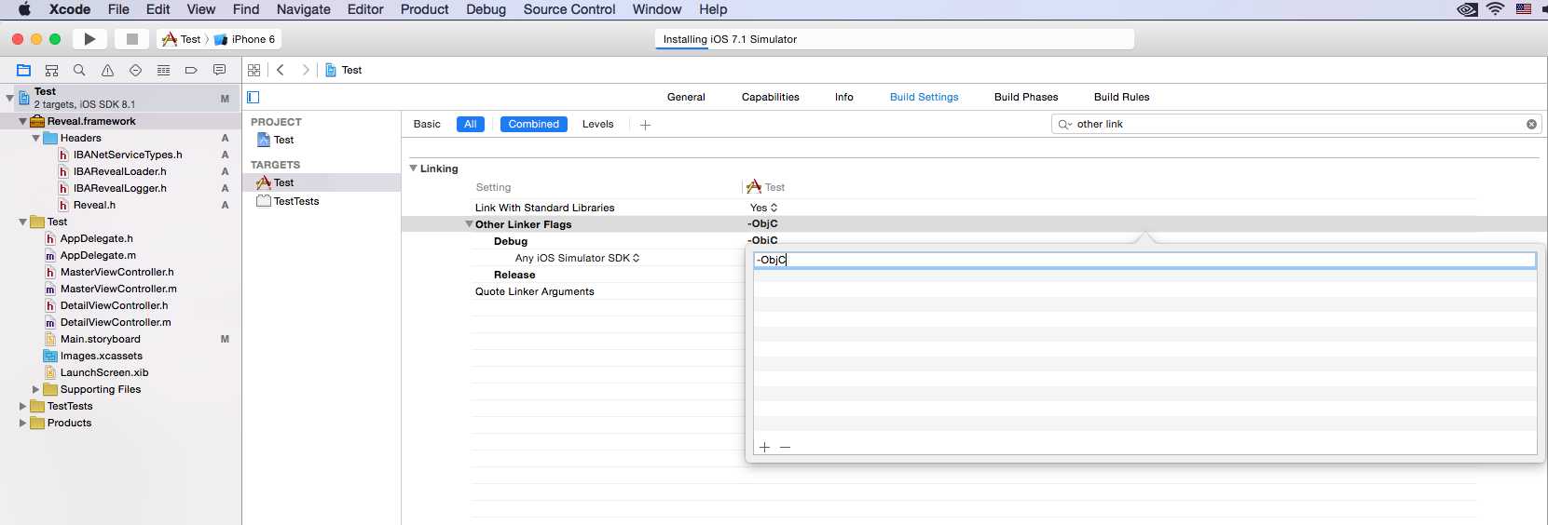Open the Source Control menu
Viewport: 1548px width, 525px height.
pos(569,9)
